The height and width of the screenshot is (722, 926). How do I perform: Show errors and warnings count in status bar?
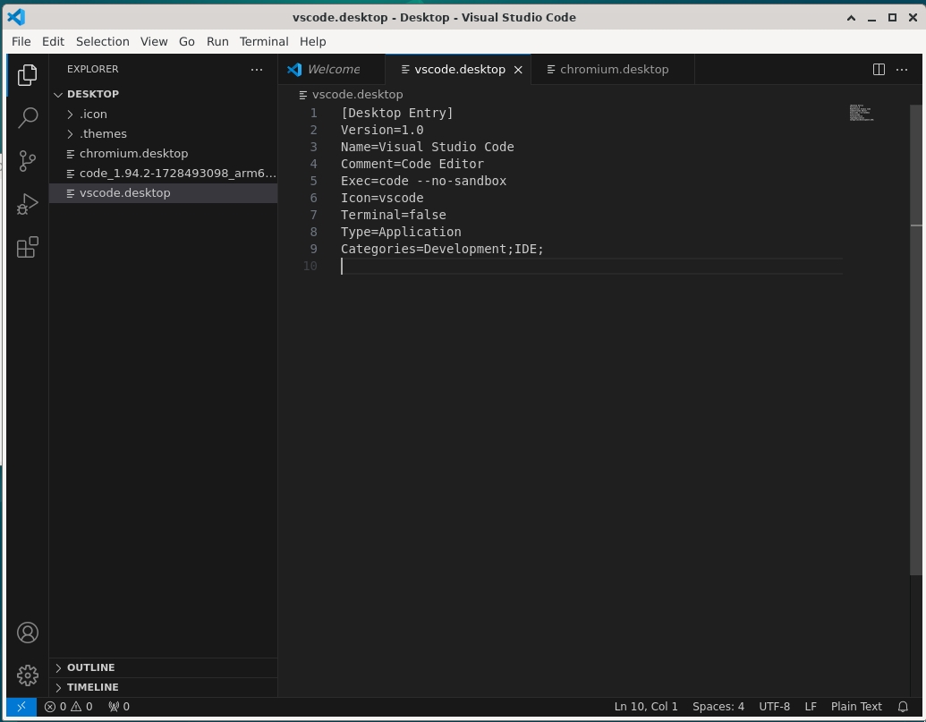point(69,707)
